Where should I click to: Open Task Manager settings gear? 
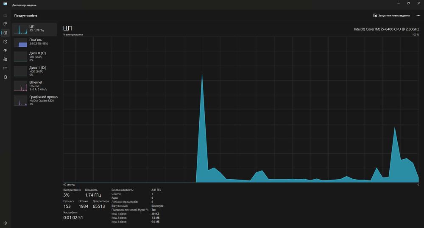[5, 223]
